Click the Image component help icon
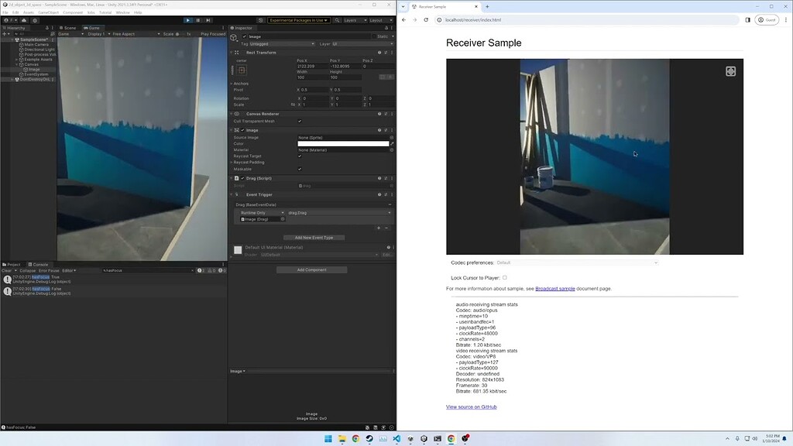The width and height of the screenshot is (793, 446). tap(379, 130)
